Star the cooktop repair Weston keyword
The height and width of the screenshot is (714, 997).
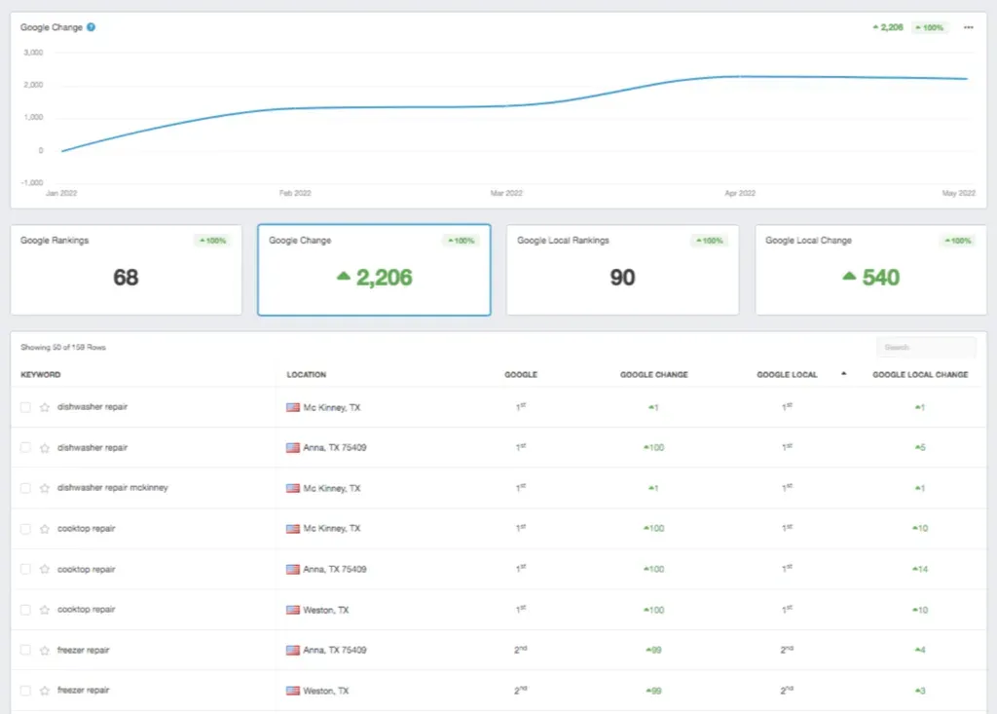pyautogui.click(x=44, y=610)
